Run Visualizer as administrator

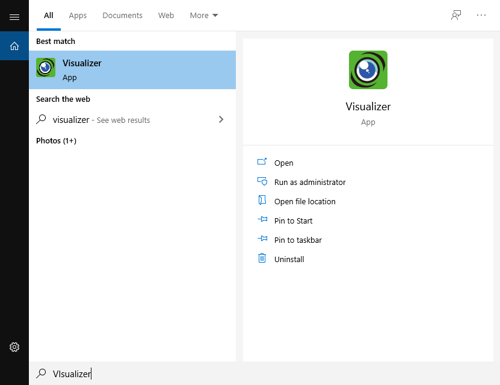[309, 182]
